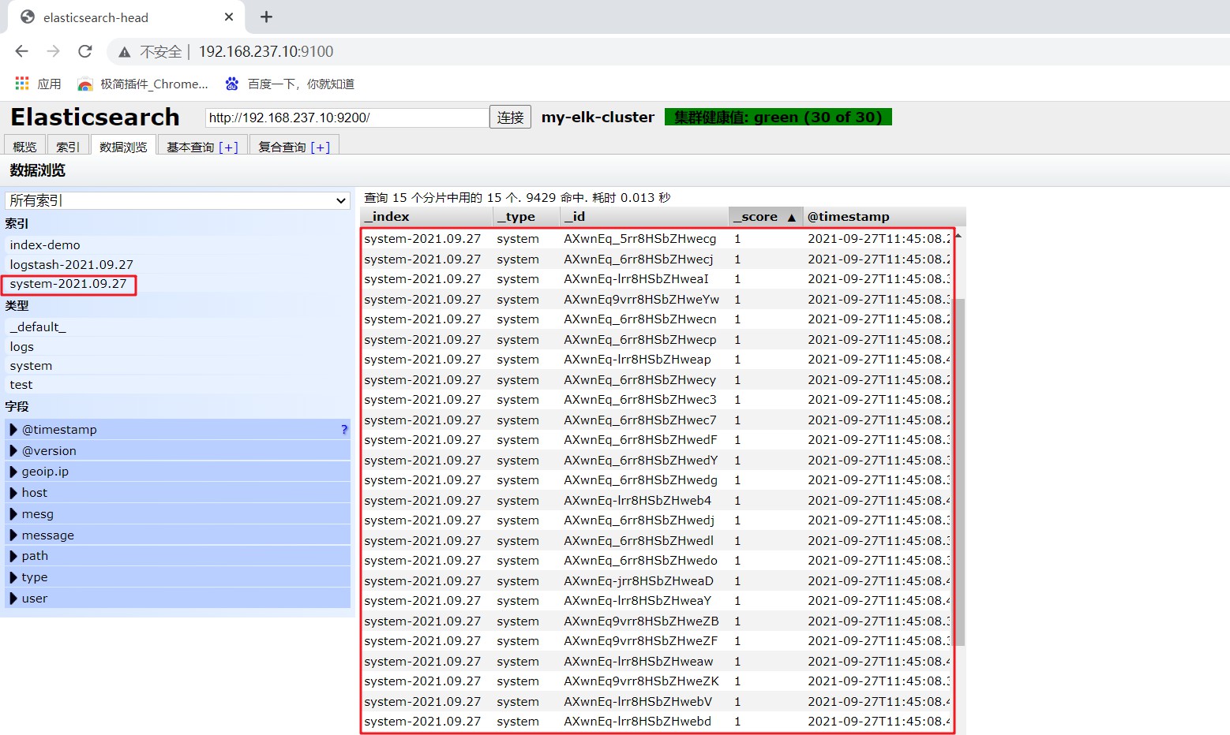The width and height of the screenshot is (1230, 735).
Task: Filter by the test type
Action: [21, 385]
